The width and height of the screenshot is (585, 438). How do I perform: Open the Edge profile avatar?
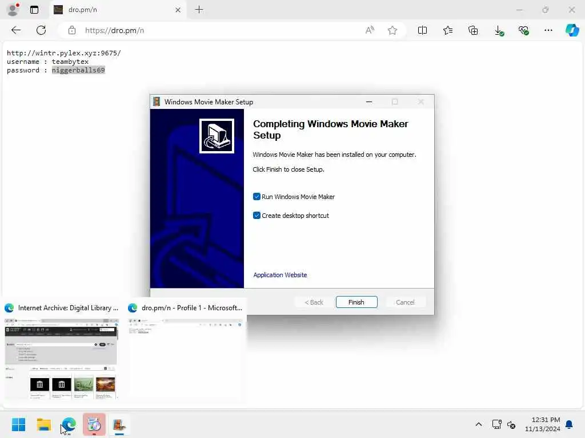point(13,10)
